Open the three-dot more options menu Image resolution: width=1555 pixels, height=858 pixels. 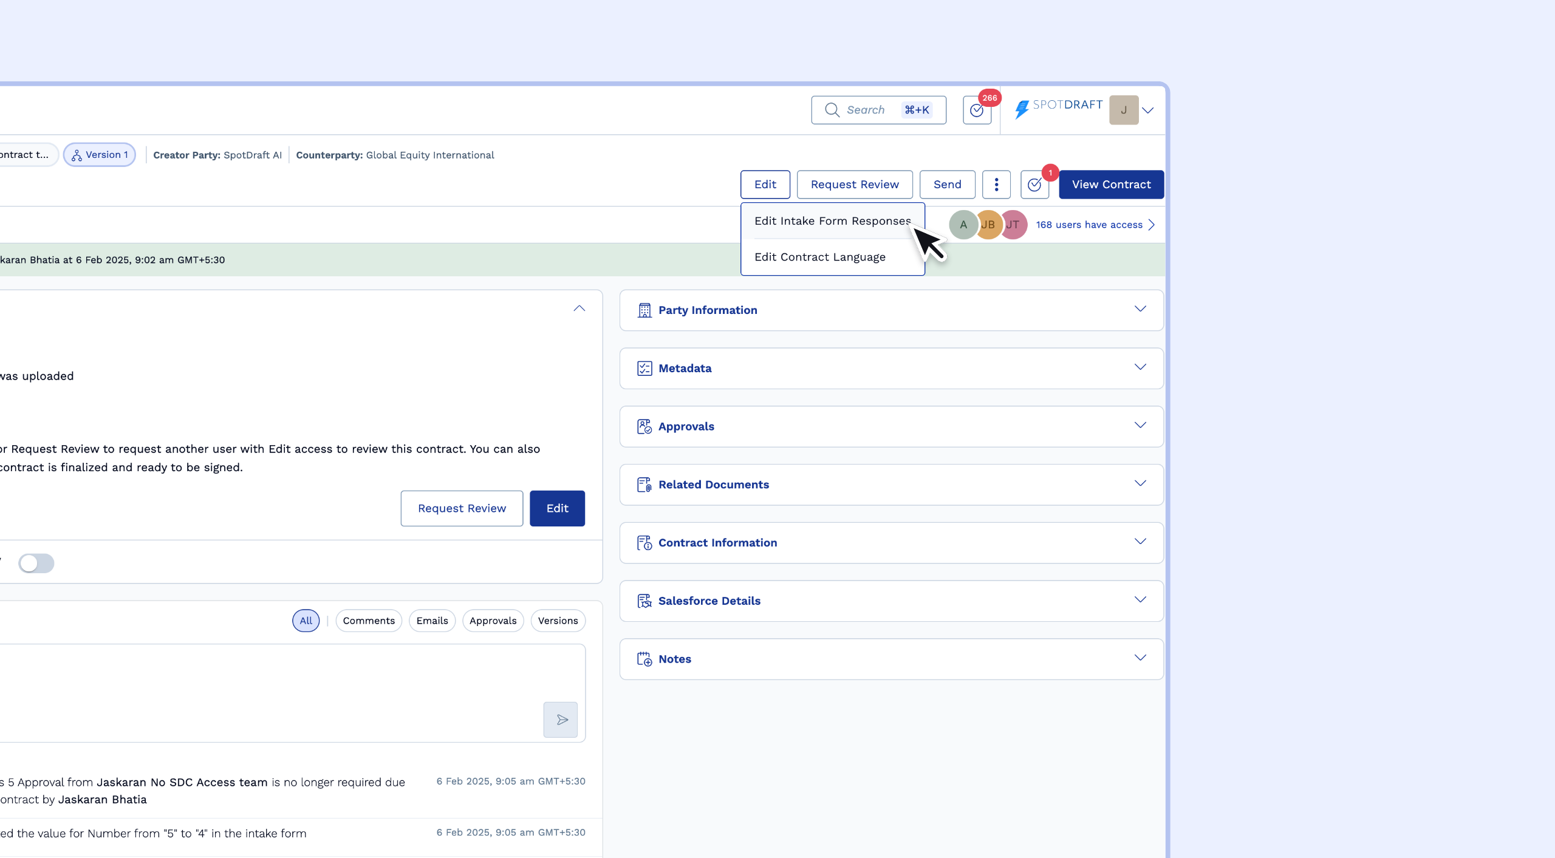pos(996,185)
